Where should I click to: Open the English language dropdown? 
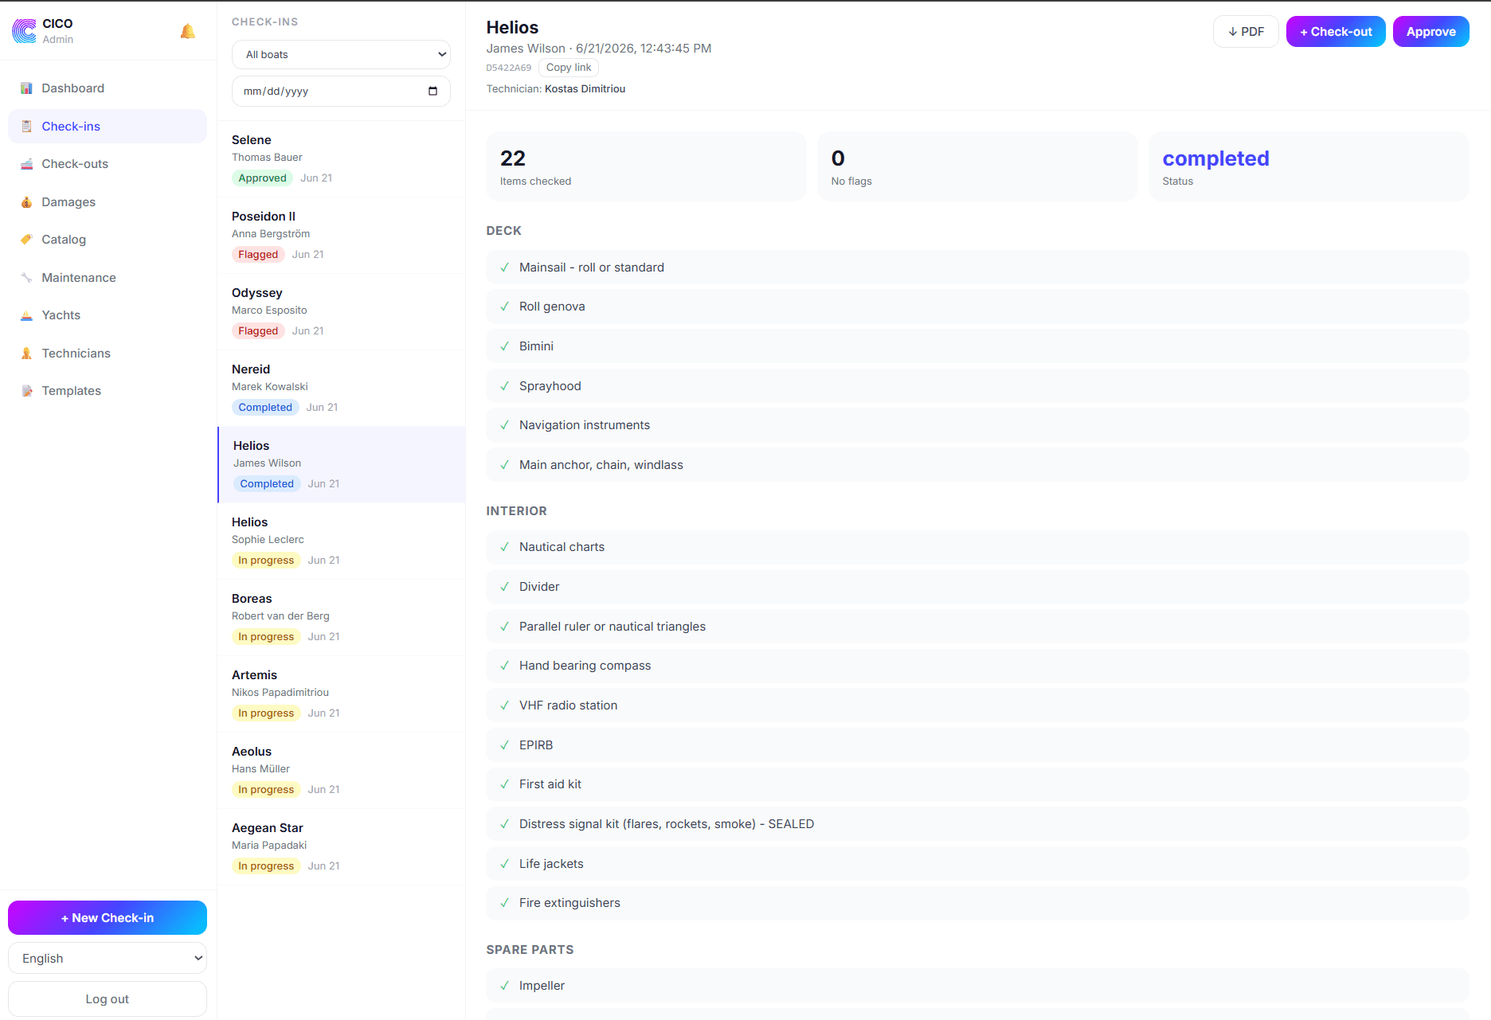[x=108, y=959]
